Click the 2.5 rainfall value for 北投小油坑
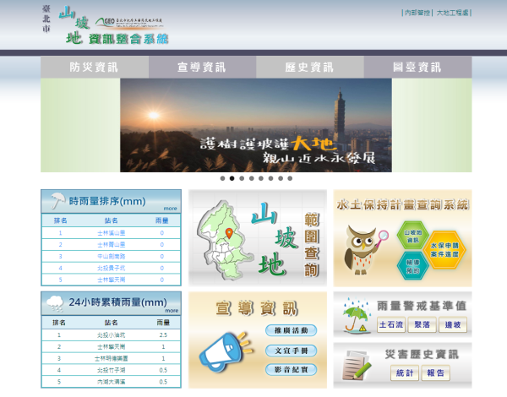507x397 pixels. [163, 335]
